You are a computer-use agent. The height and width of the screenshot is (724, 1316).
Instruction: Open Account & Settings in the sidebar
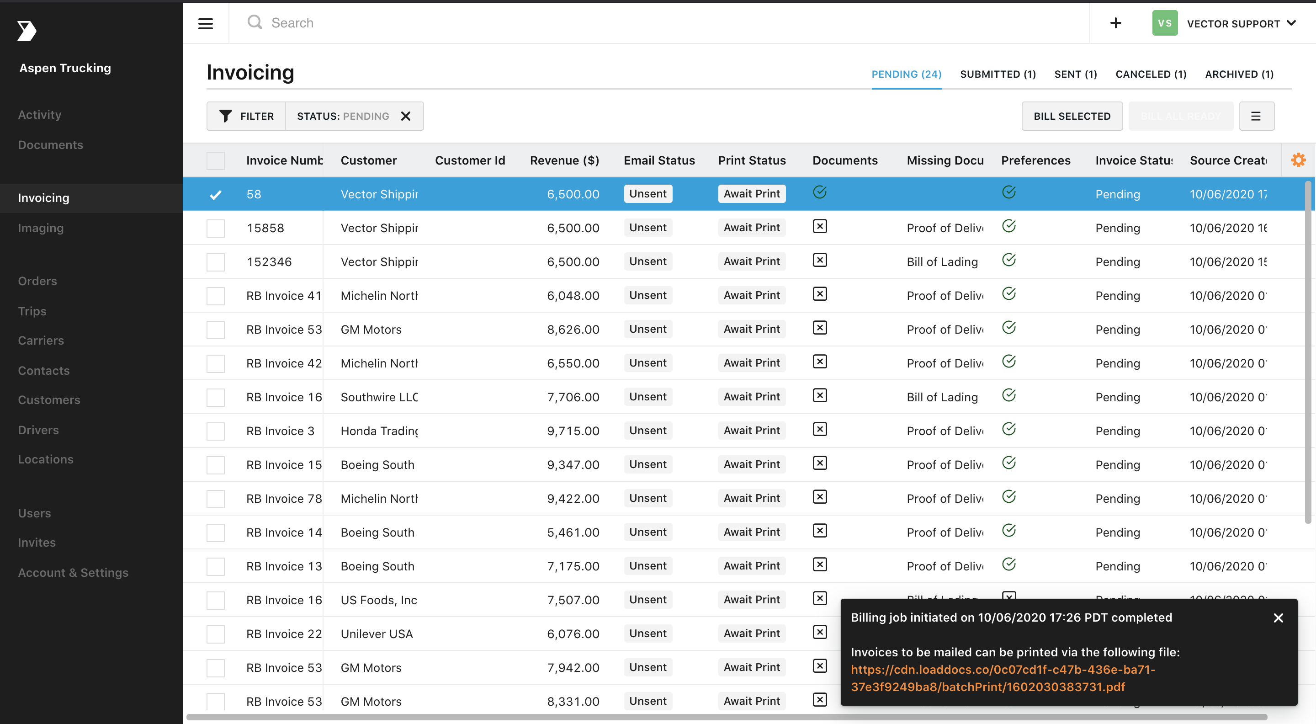(x=73, y=572)
